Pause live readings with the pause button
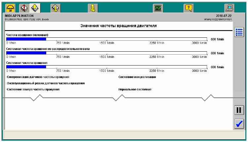Screen dimensions: 248x142 [x=238, y=110]
